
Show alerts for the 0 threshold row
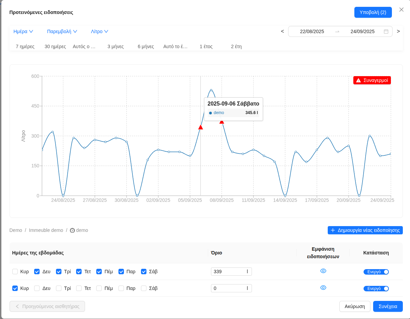pos(323,288)
